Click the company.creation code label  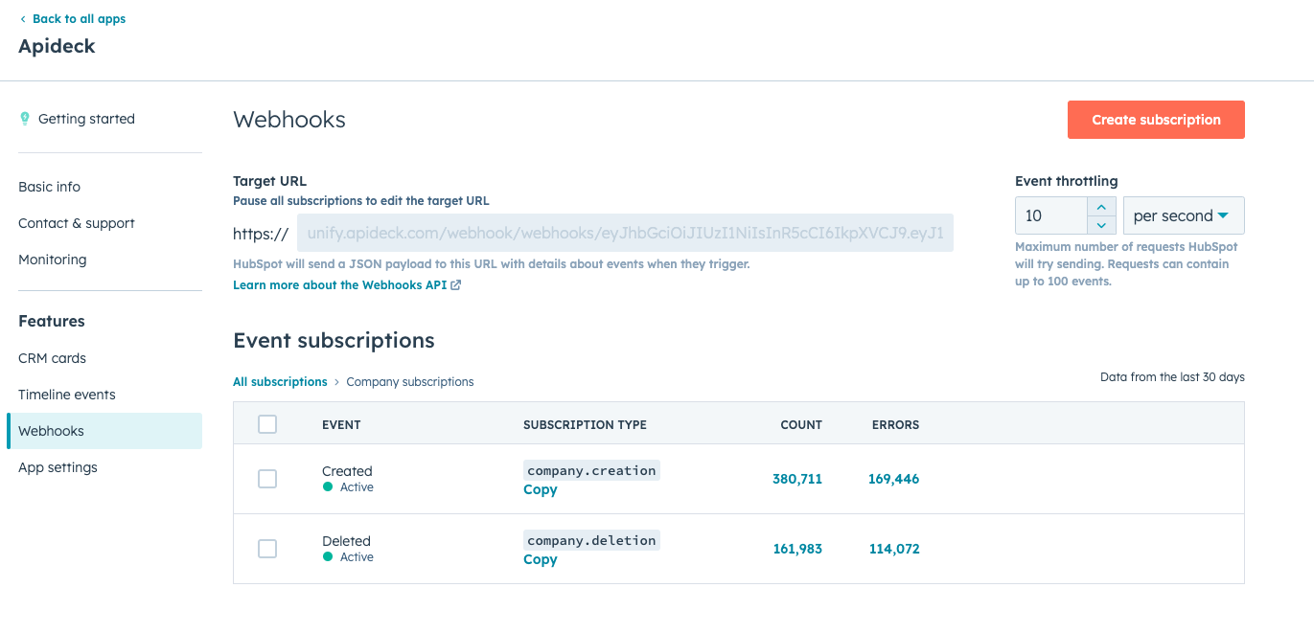pyautogui.click(x=591, y=470)
